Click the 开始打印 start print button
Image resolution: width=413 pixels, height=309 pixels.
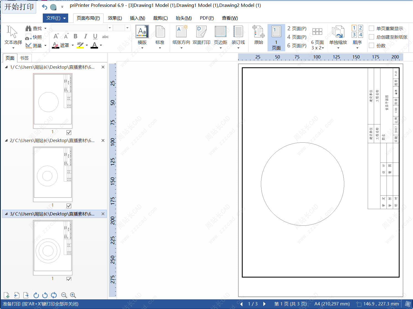pyautogui.click(x=19, y=7)
